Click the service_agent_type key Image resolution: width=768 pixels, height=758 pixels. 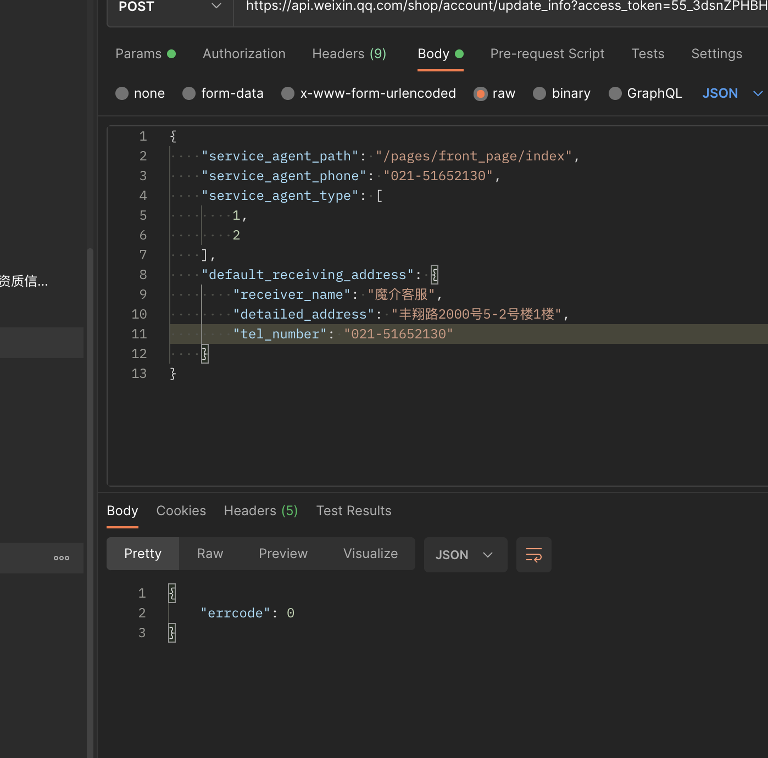click(280, 196)
